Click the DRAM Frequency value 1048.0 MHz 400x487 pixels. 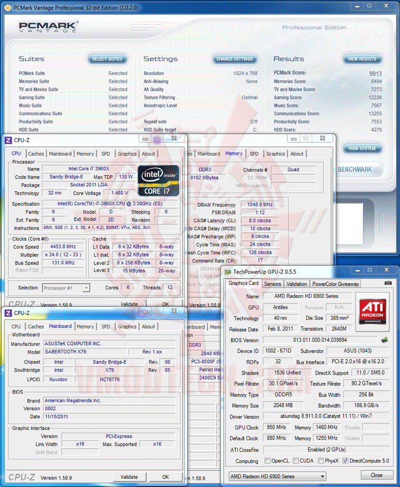click(x=260, y=205)
